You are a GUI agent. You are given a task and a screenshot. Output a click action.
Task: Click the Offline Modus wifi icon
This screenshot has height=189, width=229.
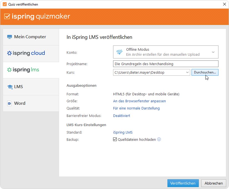[x=119, y=52]
